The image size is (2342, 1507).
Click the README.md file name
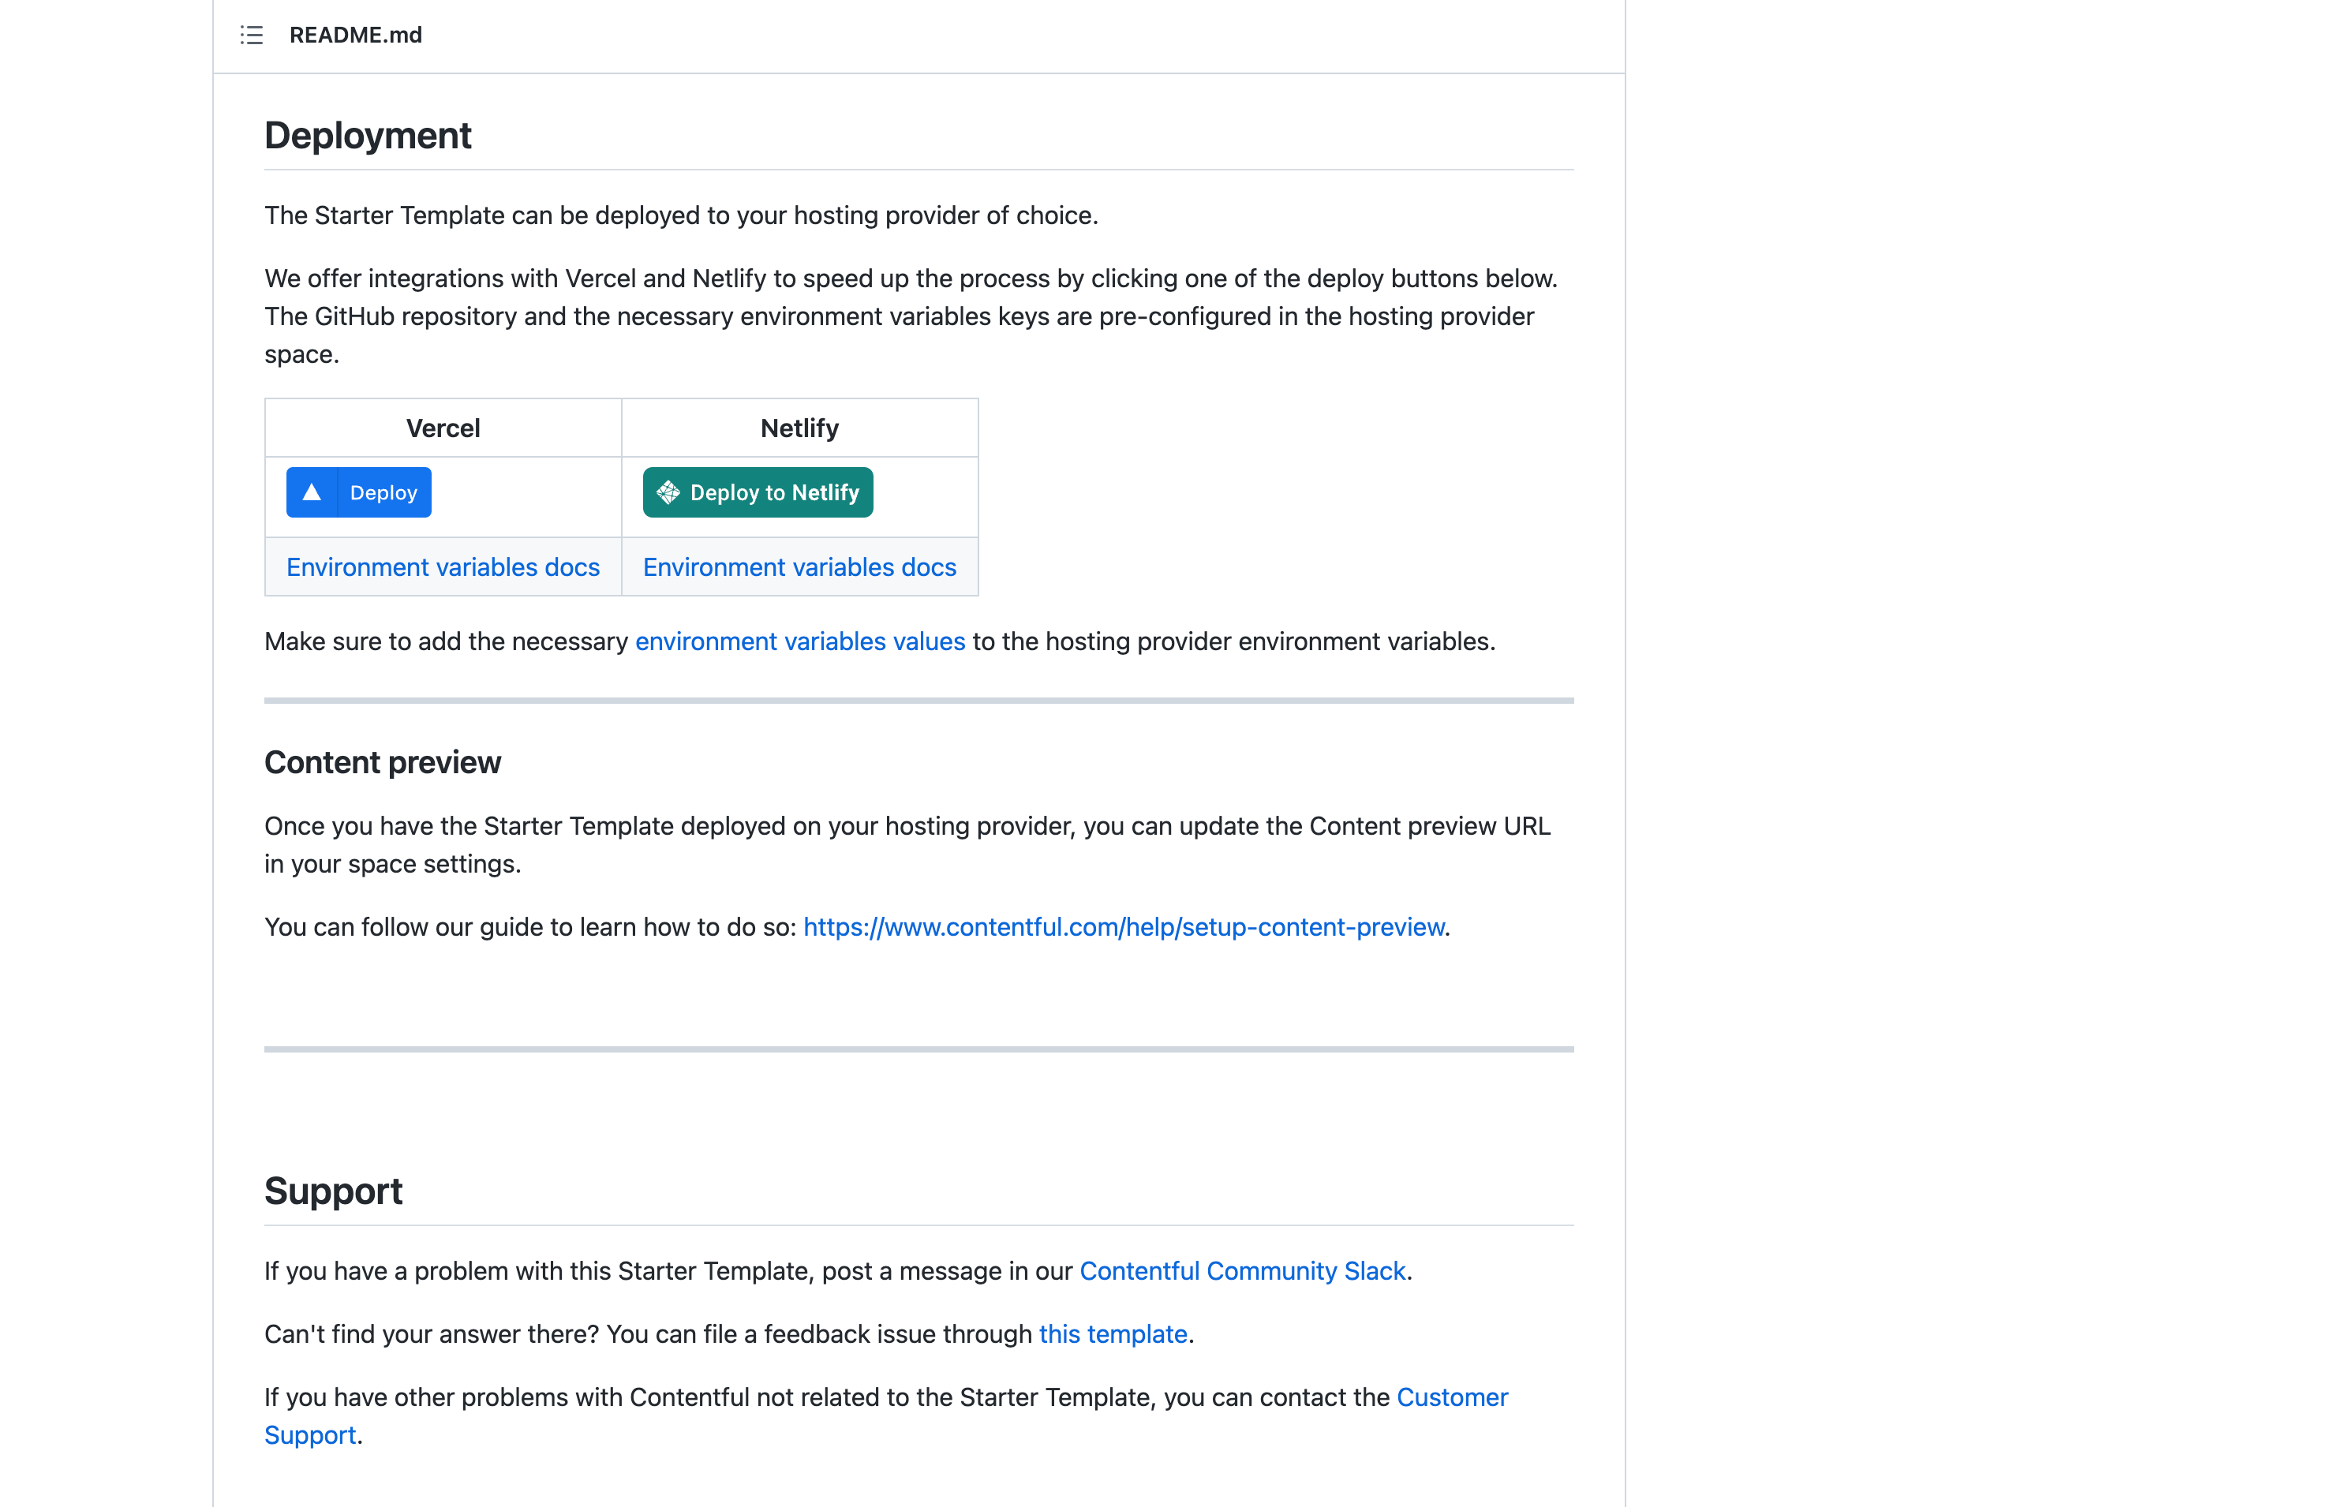tap(355, 36)
